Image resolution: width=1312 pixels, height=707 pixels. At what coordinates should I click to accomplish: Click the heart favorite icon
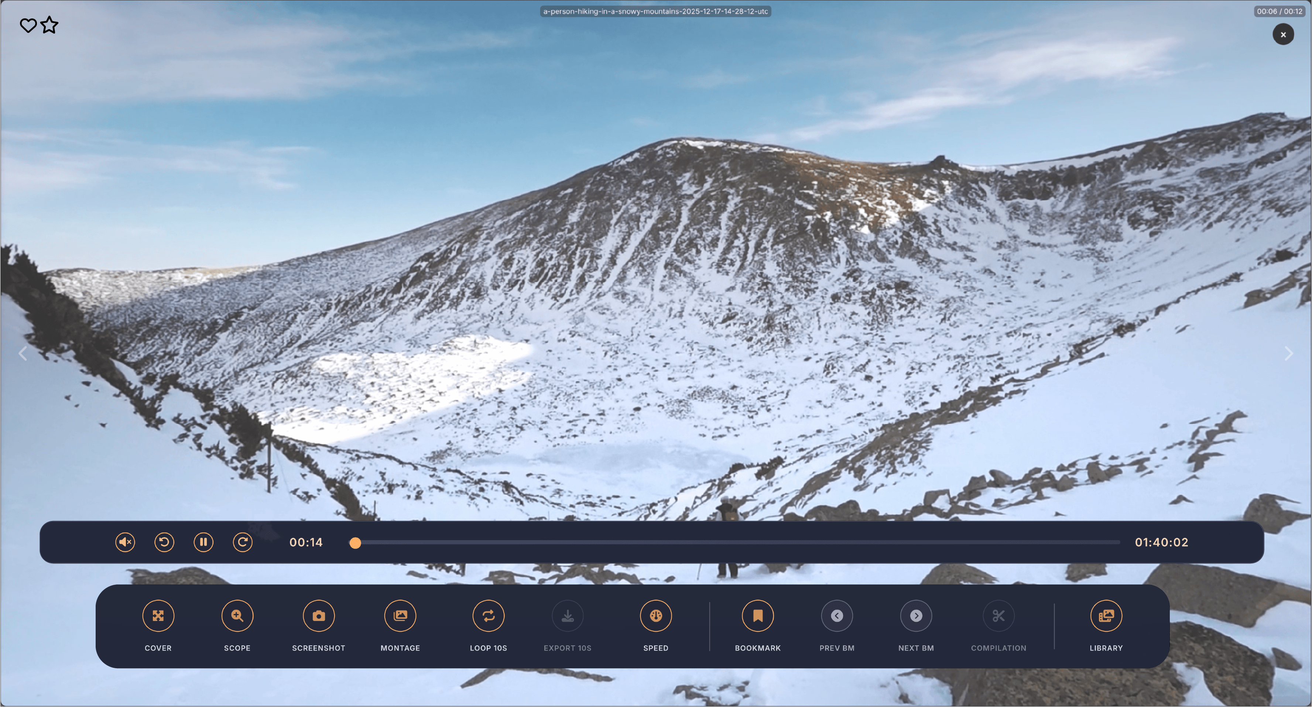28,25
